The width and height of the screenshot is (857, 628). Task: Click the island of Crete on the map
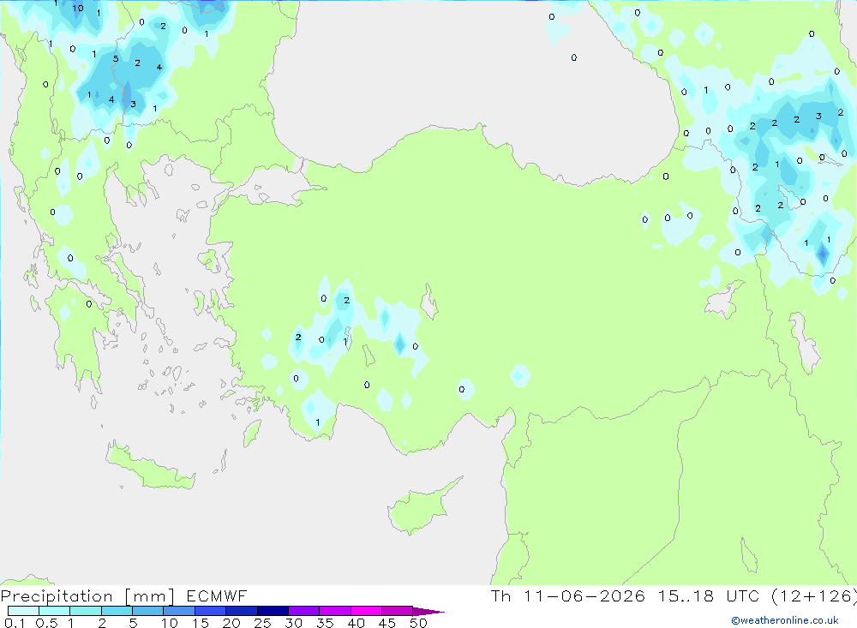click(152, 467)
